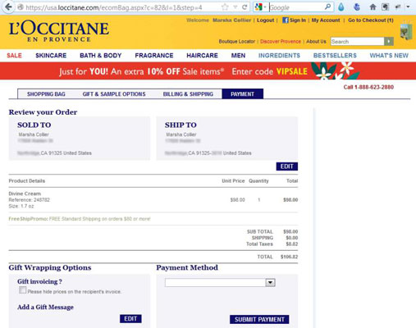The image size is (416, 328).
Task: Open the BESTSELLERS menu
Action: (335, 56)
